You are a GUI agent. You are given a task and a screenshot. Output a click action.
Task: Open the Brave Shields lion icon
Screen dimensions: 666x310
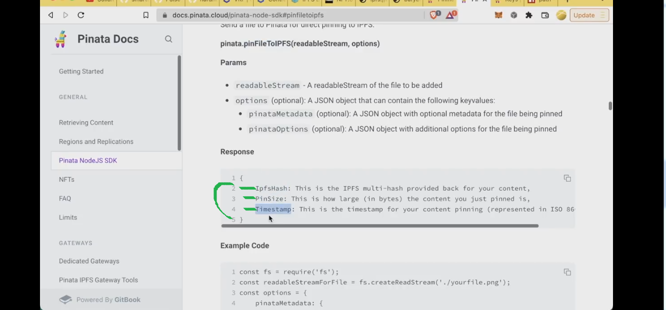point(434,15)
